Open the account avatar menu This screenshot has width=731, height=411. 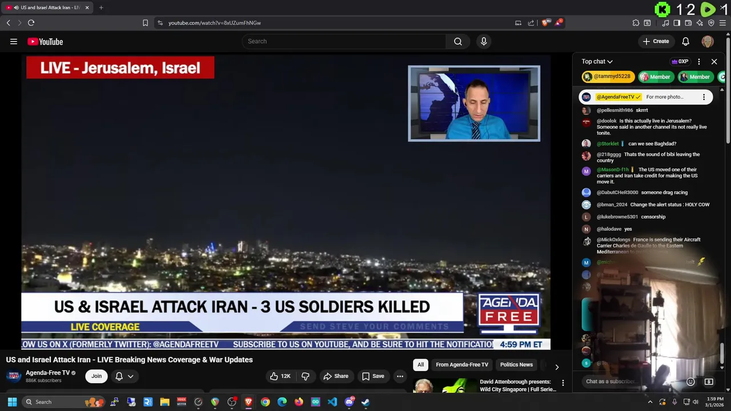coord(708,41)
